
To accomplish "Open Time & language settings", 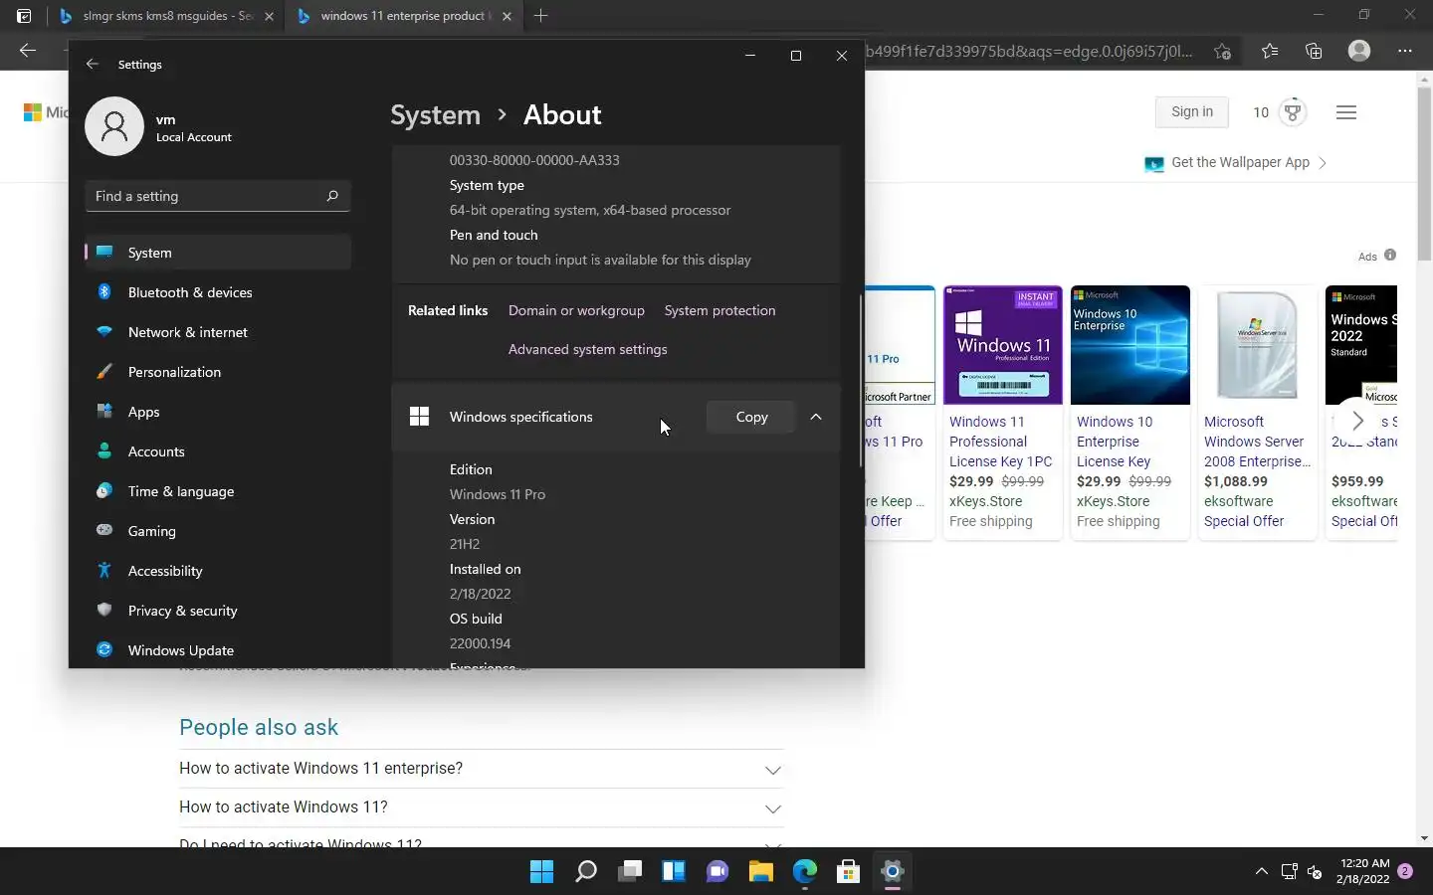I will tap(218, 491).
